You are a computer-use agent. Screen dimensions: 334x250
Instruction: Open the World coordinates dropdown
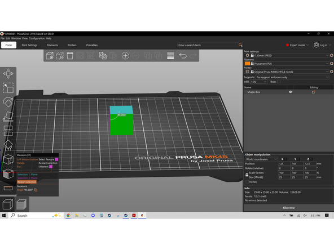(x=261, y=159)
